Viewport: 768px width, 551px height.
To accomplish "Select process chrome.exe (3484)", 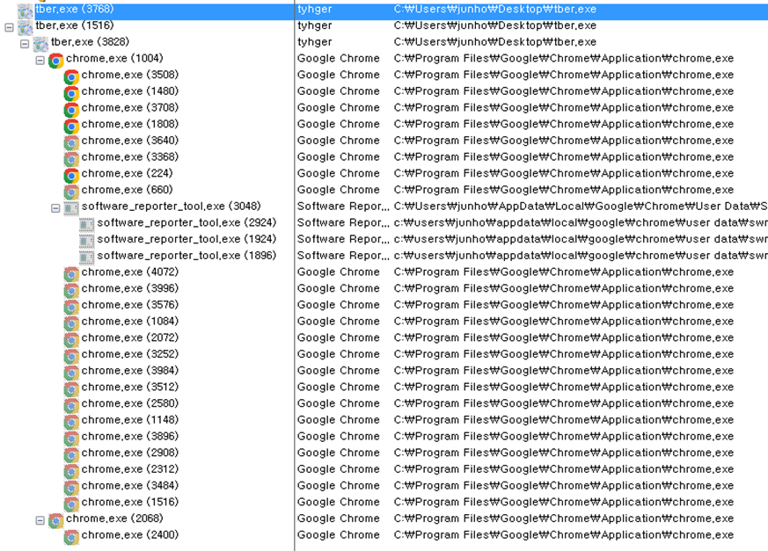I will tap(130, 486).
